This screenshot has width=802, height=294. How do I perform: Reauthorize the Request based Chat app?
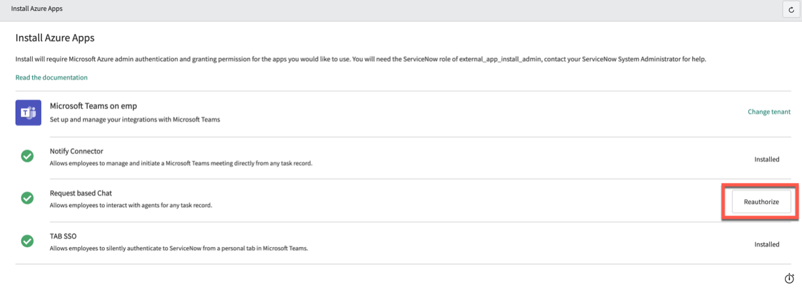pyautogui.click(x=761, y=202)
